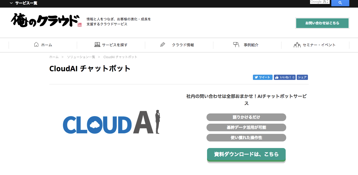Click the pencil icon beside クラウド情報
358x175 pixels.
pyautogui.click(x=163, y=45)
